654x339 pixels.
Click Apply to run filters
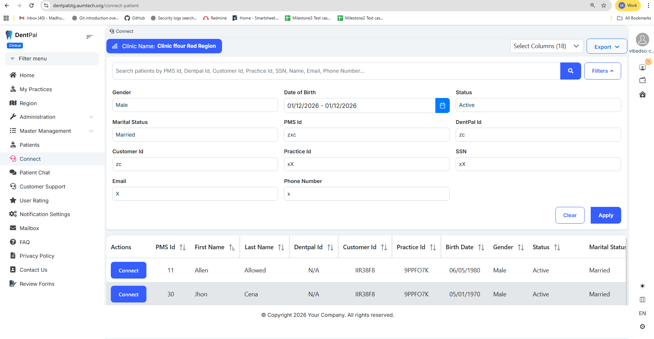(605, 215)
